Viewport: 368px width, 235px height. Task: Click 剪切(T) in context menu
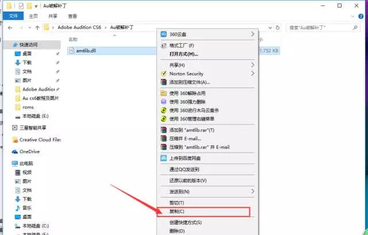[x=208, y=203]
